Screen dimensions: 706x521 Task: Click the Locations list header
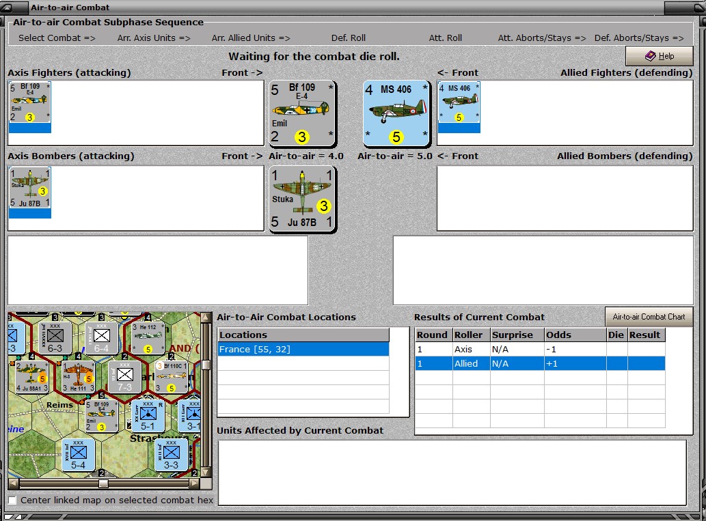click(x=303, y=335)
